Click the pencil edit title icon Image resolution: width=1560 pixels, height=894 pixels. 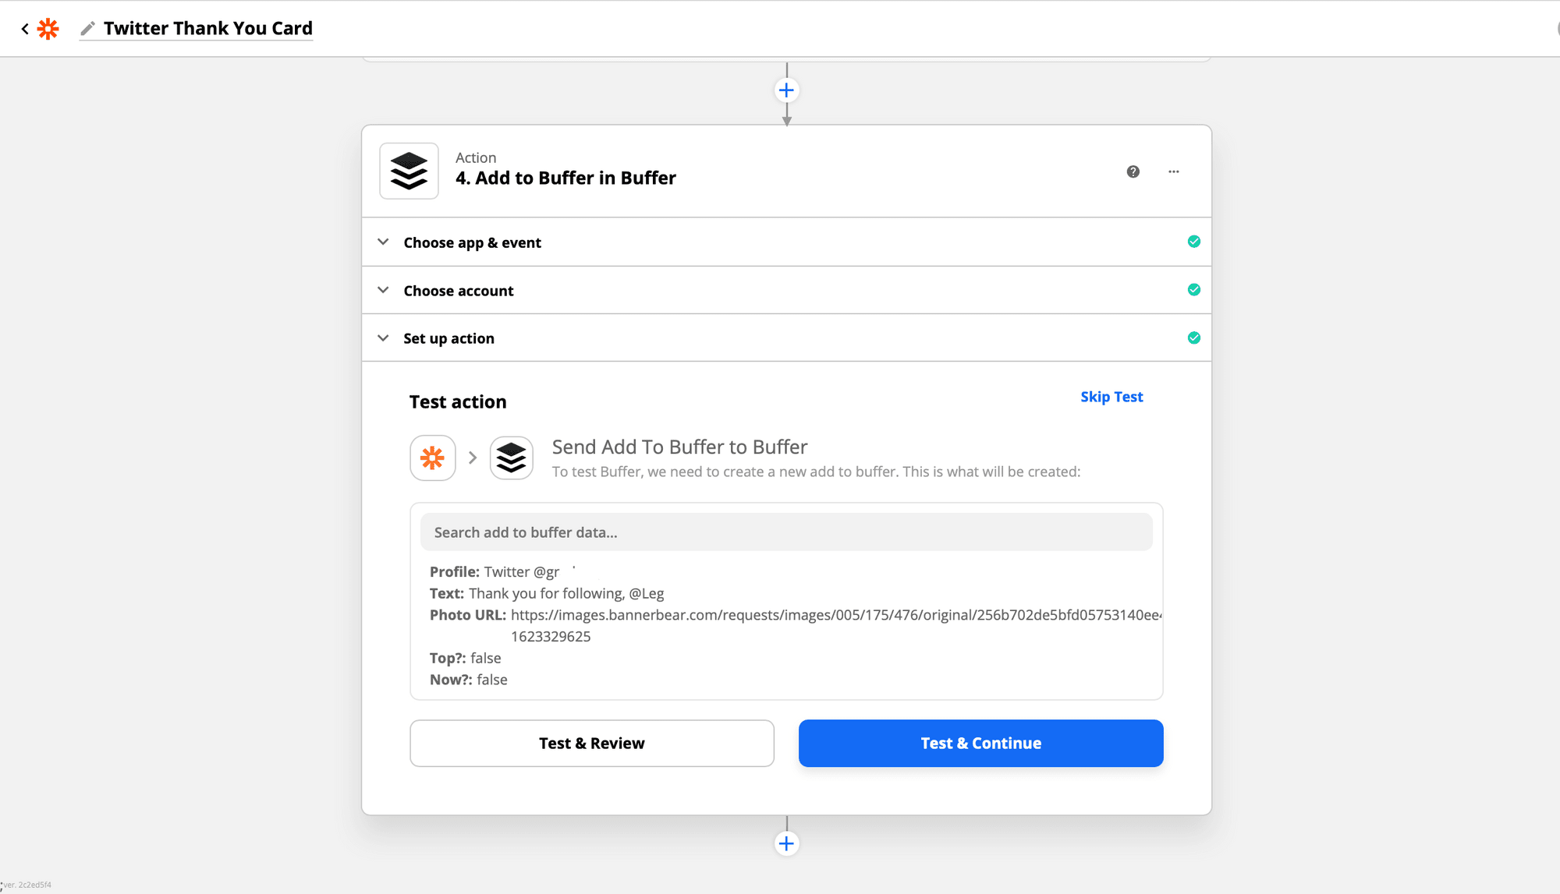pos(88,29)
